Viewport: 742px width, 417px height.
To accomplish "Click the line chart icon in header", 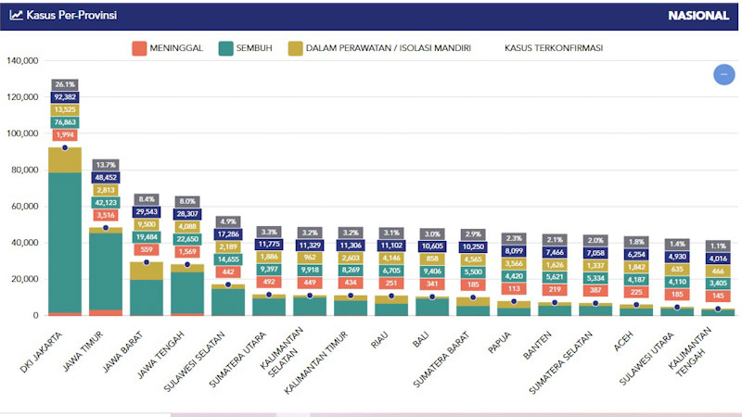I will pos(16,15).
